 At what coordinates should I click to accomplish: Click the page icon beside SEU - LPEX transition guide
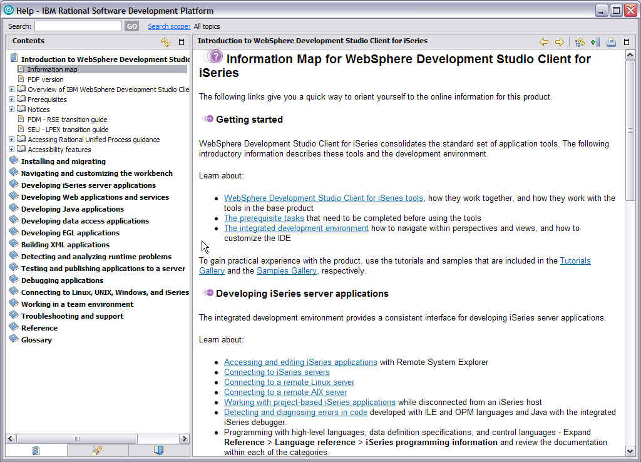21,129
